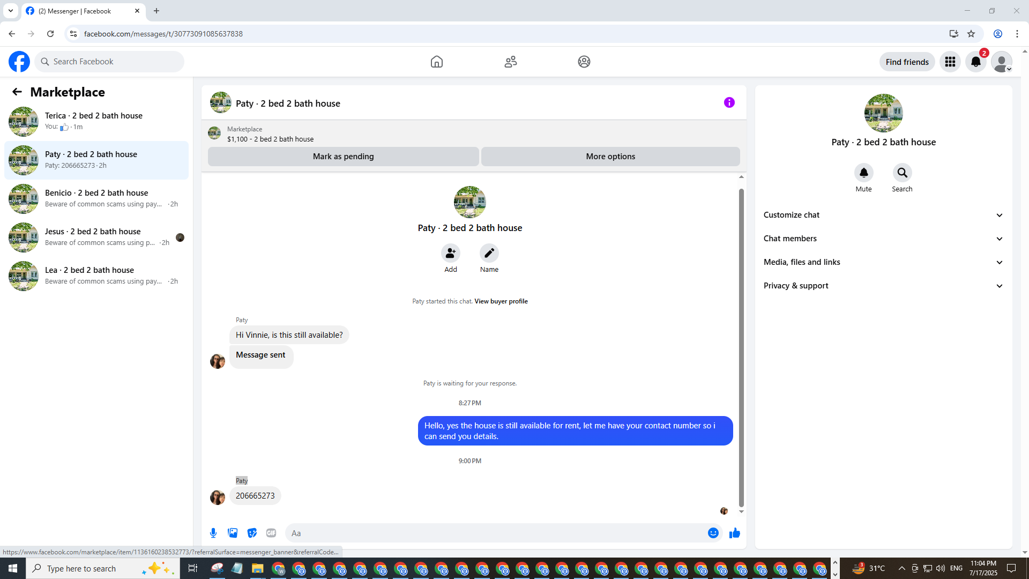Image resolution: width=1029 pixels, height=579 pixels.
Task: Click the "Hi Vinnie, is this still available?" message
Action: (289, 335)
